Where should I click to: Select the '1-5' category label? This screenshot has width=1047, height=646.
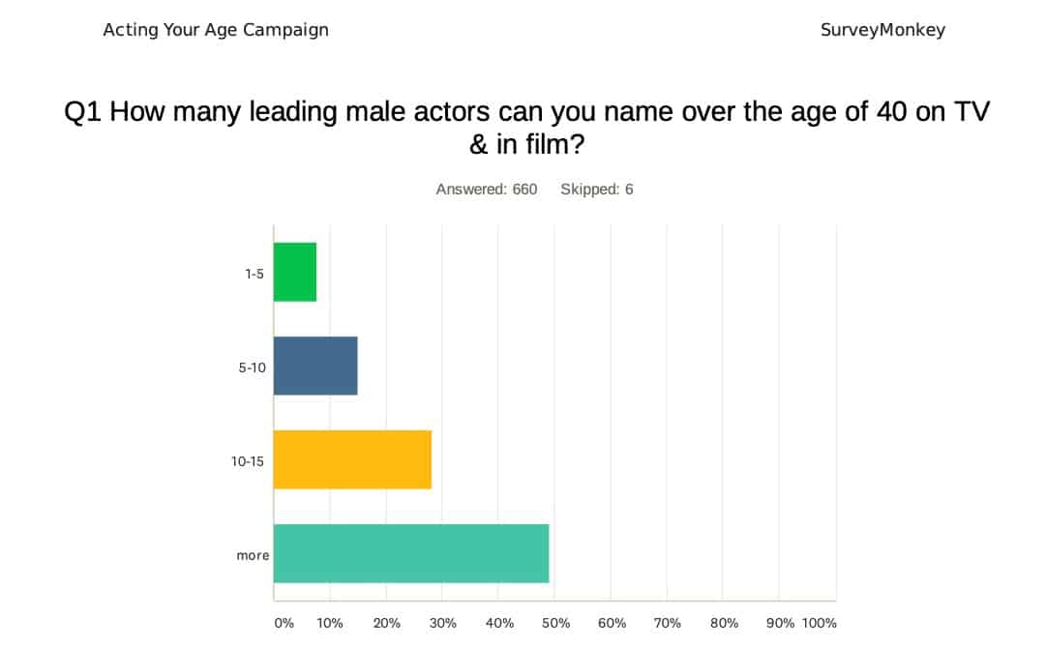254,273
